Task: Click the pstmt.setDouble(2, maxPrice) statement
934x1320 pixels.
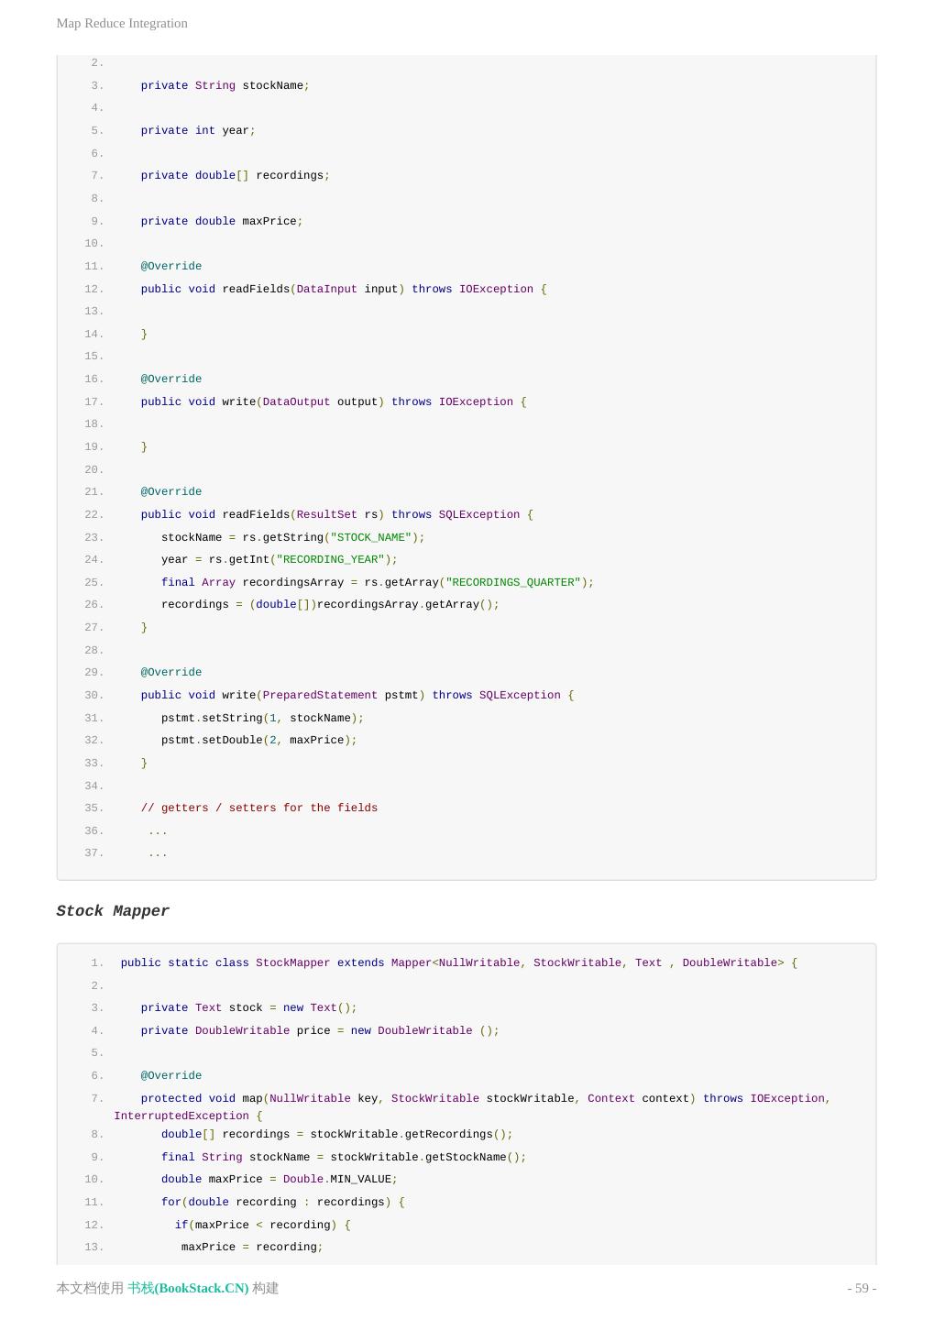Action: click(258, 740)
